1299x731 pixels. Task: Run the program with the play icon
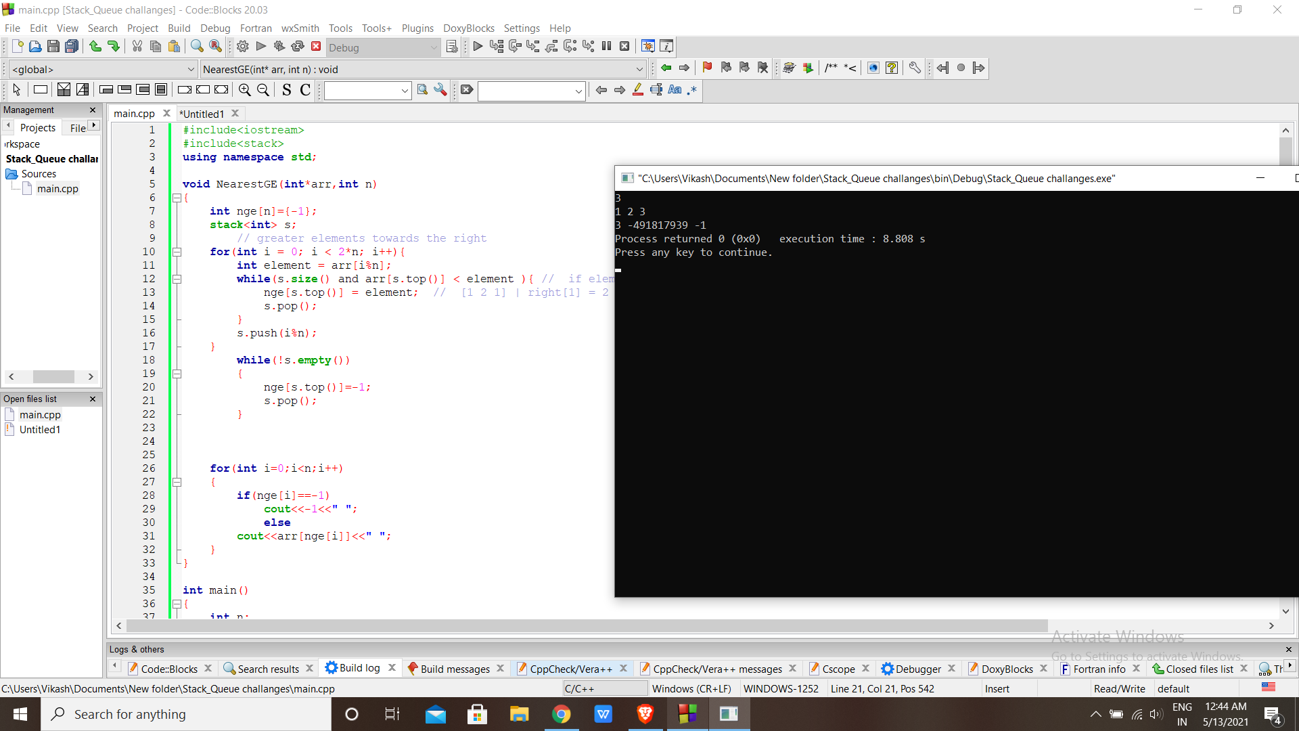[261, 47]
